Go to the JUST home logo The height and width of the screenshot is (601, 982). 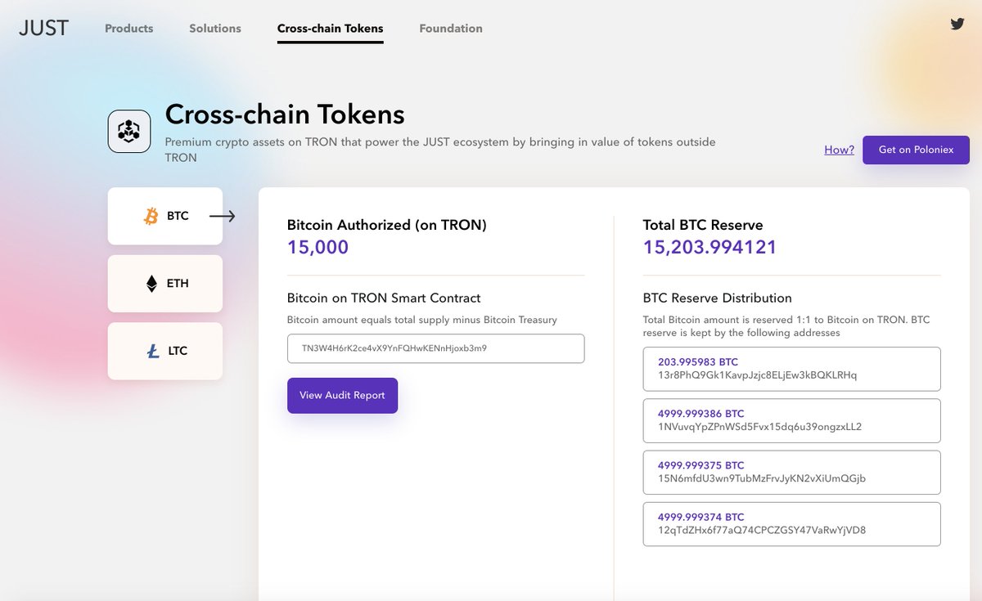coord(44,28)
